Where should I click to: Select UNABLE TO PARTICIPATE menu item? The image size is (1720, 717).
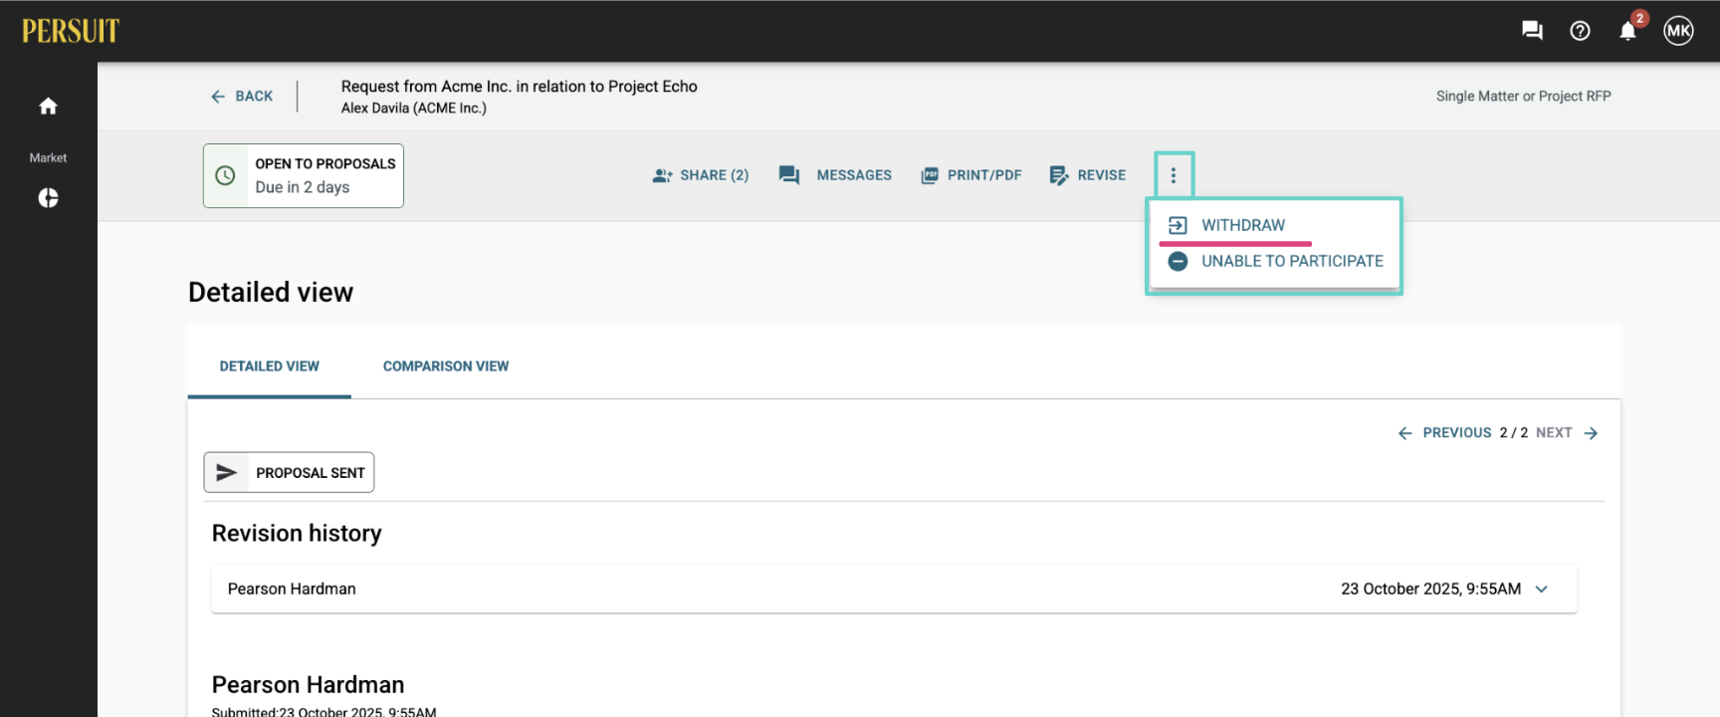1274,261
